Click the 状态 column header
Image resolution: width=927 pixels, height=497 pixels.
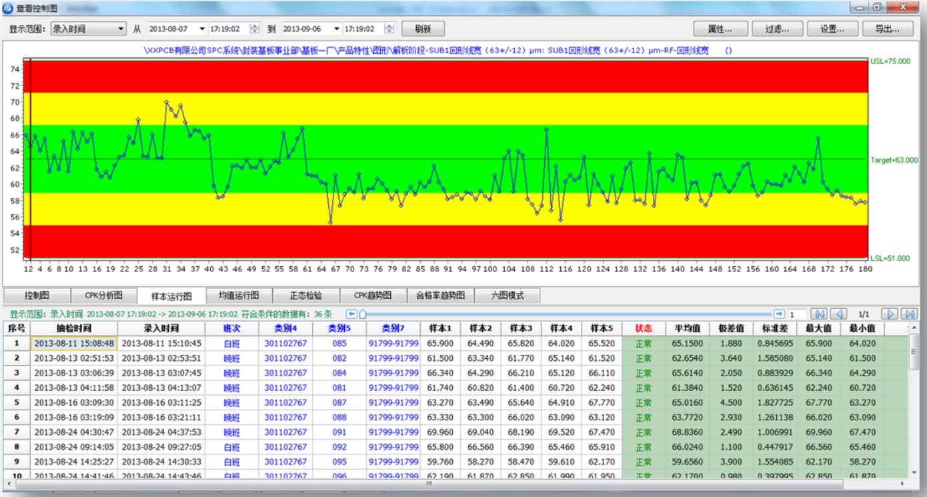point(644,328)
